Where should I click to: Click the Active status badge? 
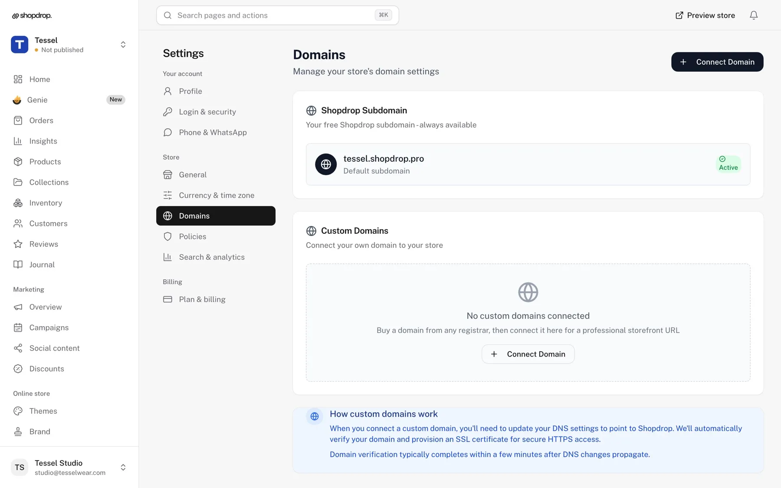[x=728, y=164]
